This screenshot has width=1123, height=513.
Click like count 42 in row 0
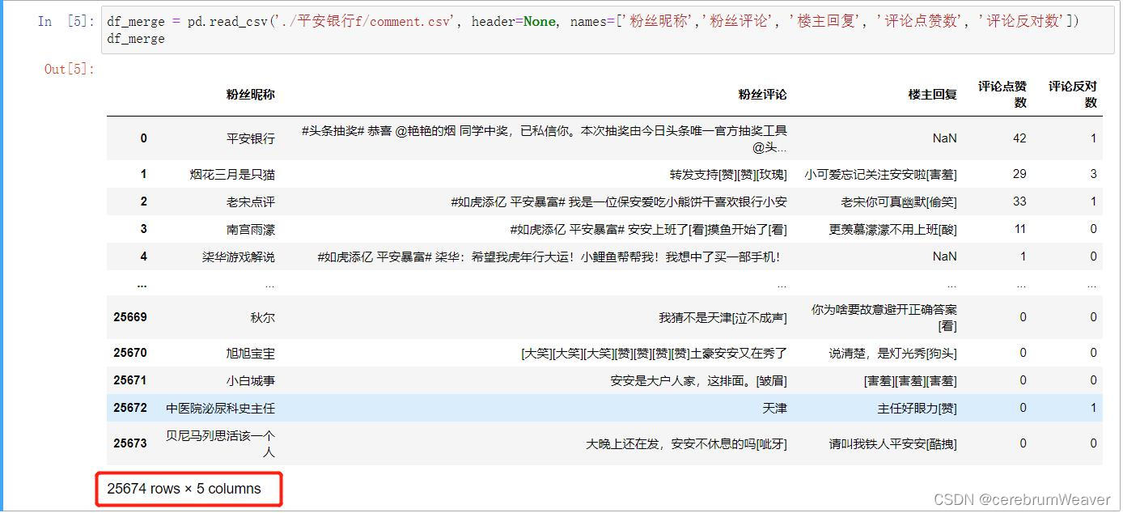click(1019, 138)
